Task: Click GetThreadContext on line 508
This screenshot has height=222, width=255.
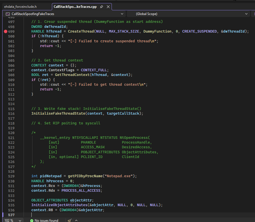Action: (72, 75)
